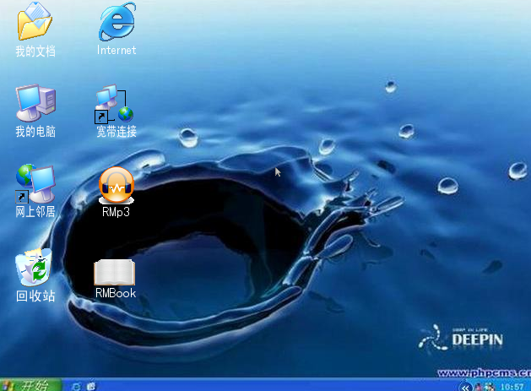Select the RMBook open book icon
This screenshot has height=391, width=531.
point(115,272)
